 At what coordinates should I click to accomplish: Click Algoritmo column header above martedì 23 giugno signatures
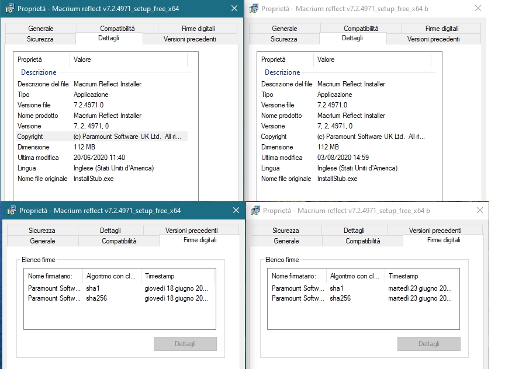pyautogui.click(x=355, y=276)
